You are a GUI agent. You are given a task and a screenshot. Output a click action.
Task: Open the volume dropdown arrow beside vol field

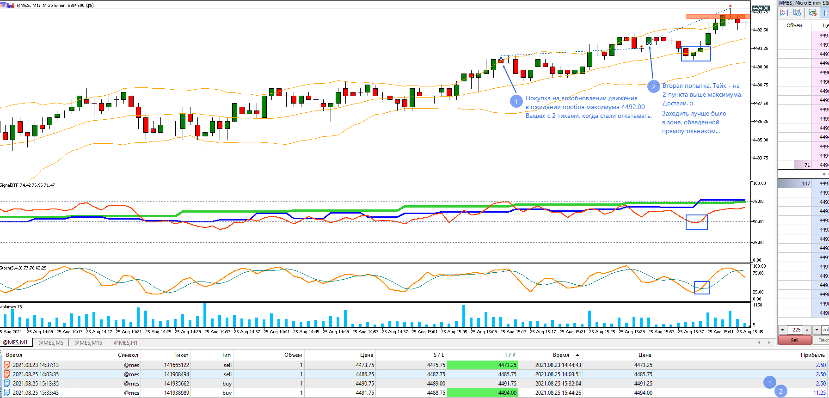[817, 330]
